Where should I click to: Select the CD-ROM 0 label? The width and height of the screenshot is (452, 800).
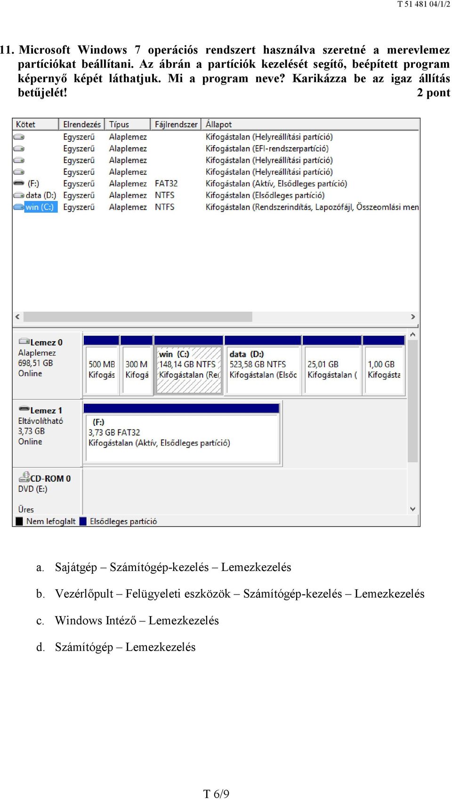(x=50, y=478)
